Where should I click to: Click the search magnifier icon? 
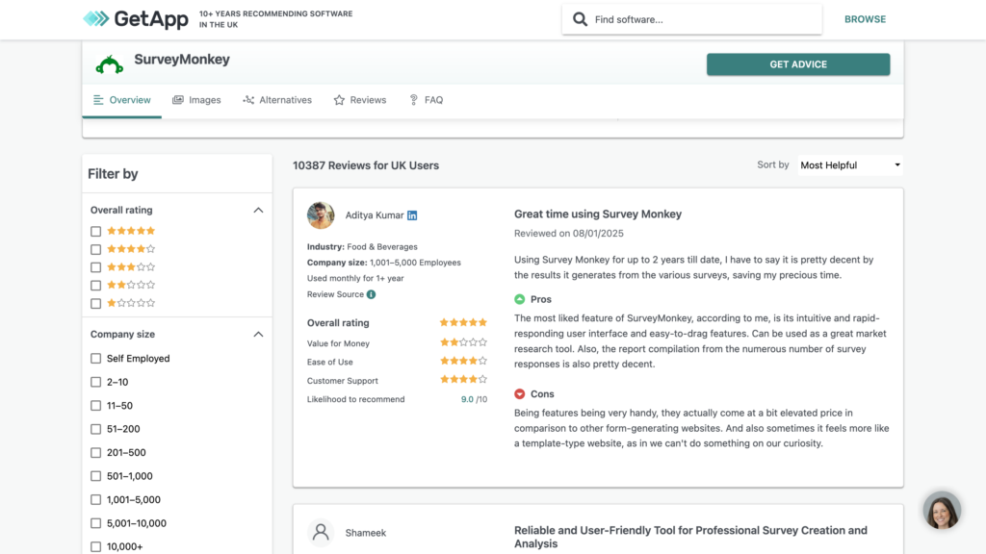point(580,19)
